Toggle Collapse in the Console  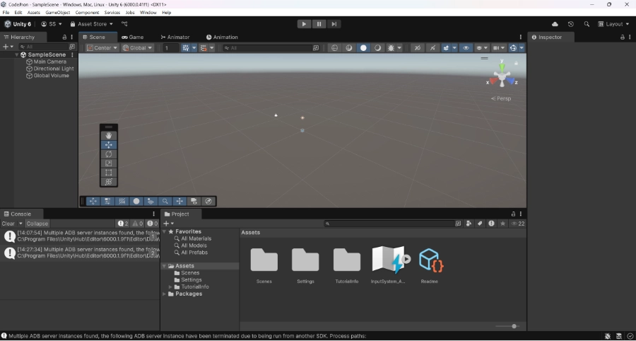tap(37, 224)
